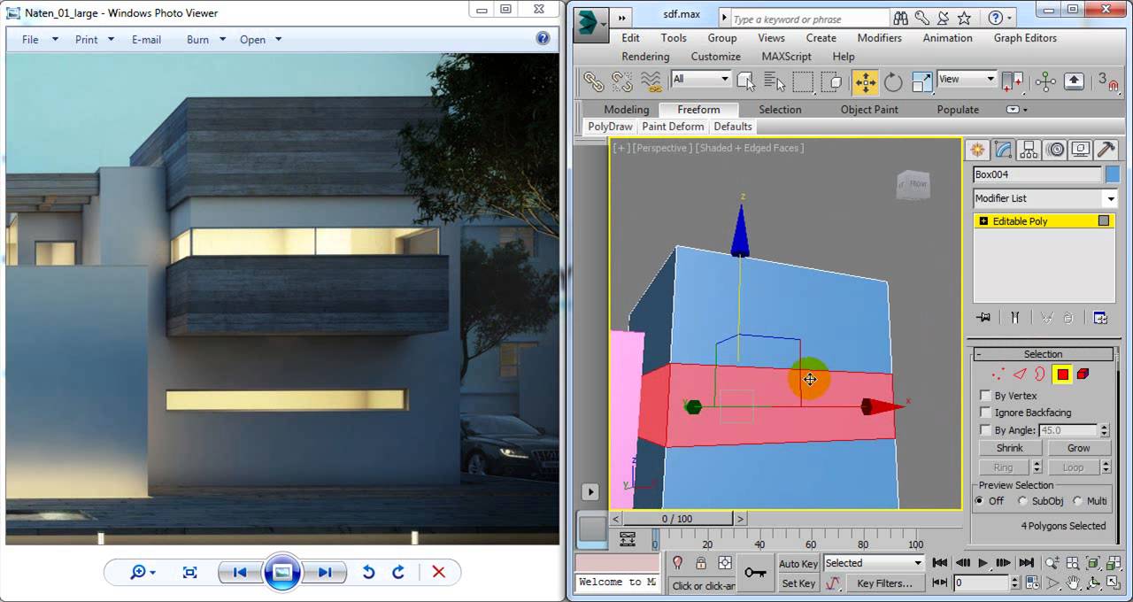Open the Utilities command panel

click(1106, 150)
